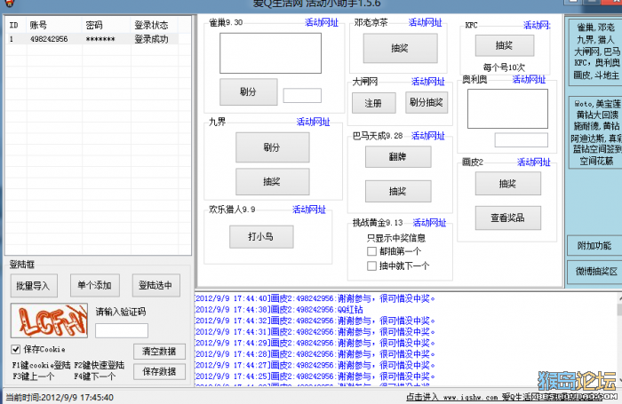Click the 只显示中奖信息 label
This screenshot has width=622, height=404.
(396, 238)
